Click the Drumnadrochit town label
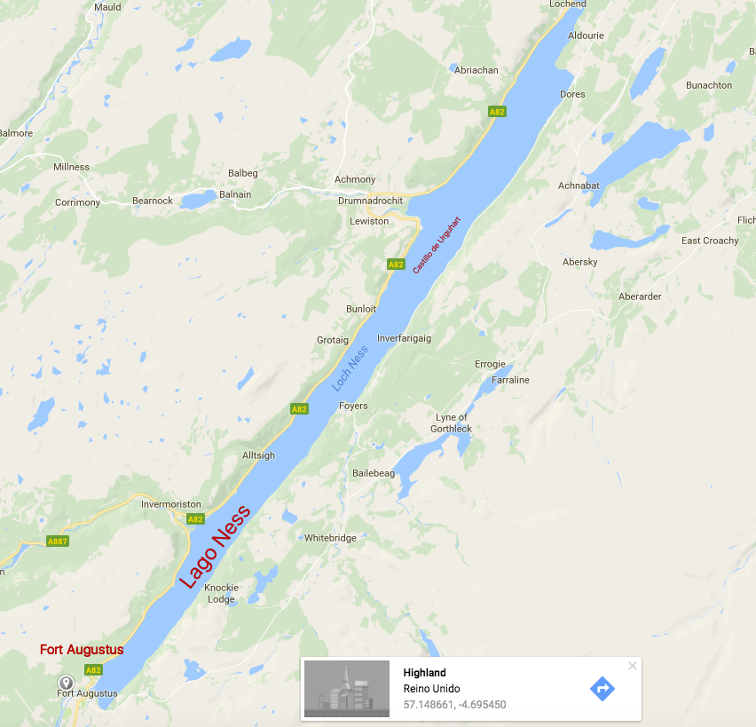 (x=370, y=201)
